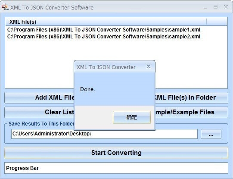Viewport: 233px width, 179px height.
Task: Click Add XML File(s) button
Action: pyautogui.click(x=39, y=97)
